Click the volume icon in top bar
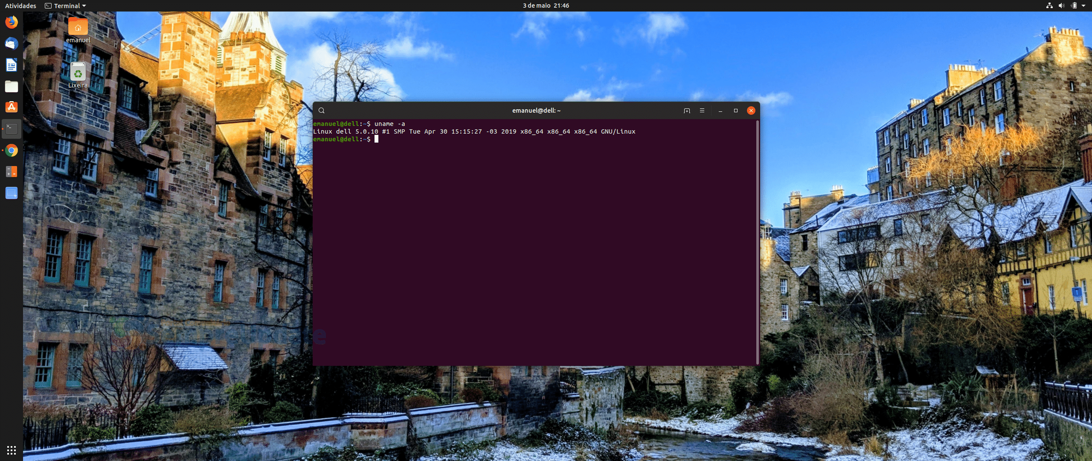This screenshot has height=461, width=1092. click(x=1062, y=6)
